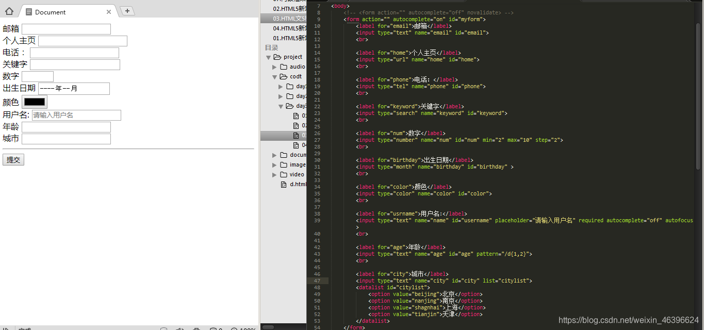Screen dimensions: 704x330
Task: Click the browser home icon
Action: tap(9, 11)
